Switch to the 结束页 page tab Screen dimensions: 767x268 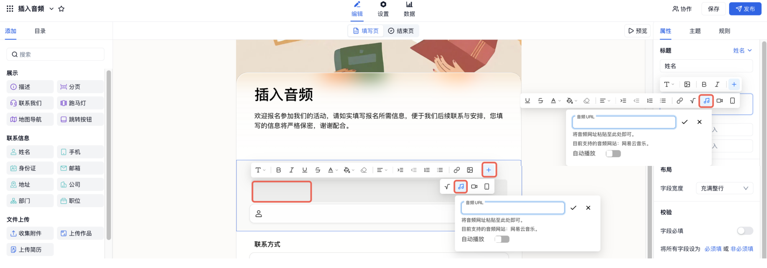[x=401, y=31]
